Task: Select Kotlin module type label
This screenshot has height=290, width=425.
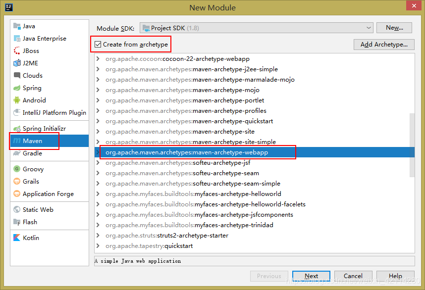Action: [x=31, y=238]
